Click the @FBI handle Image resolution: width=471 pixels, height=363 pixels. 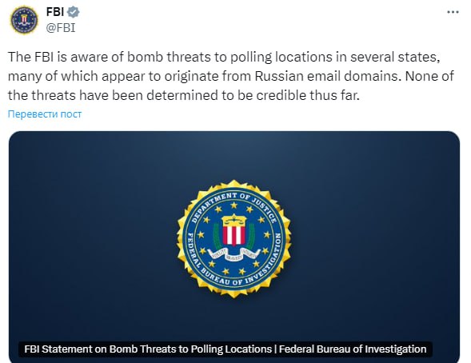click(61, 28)
